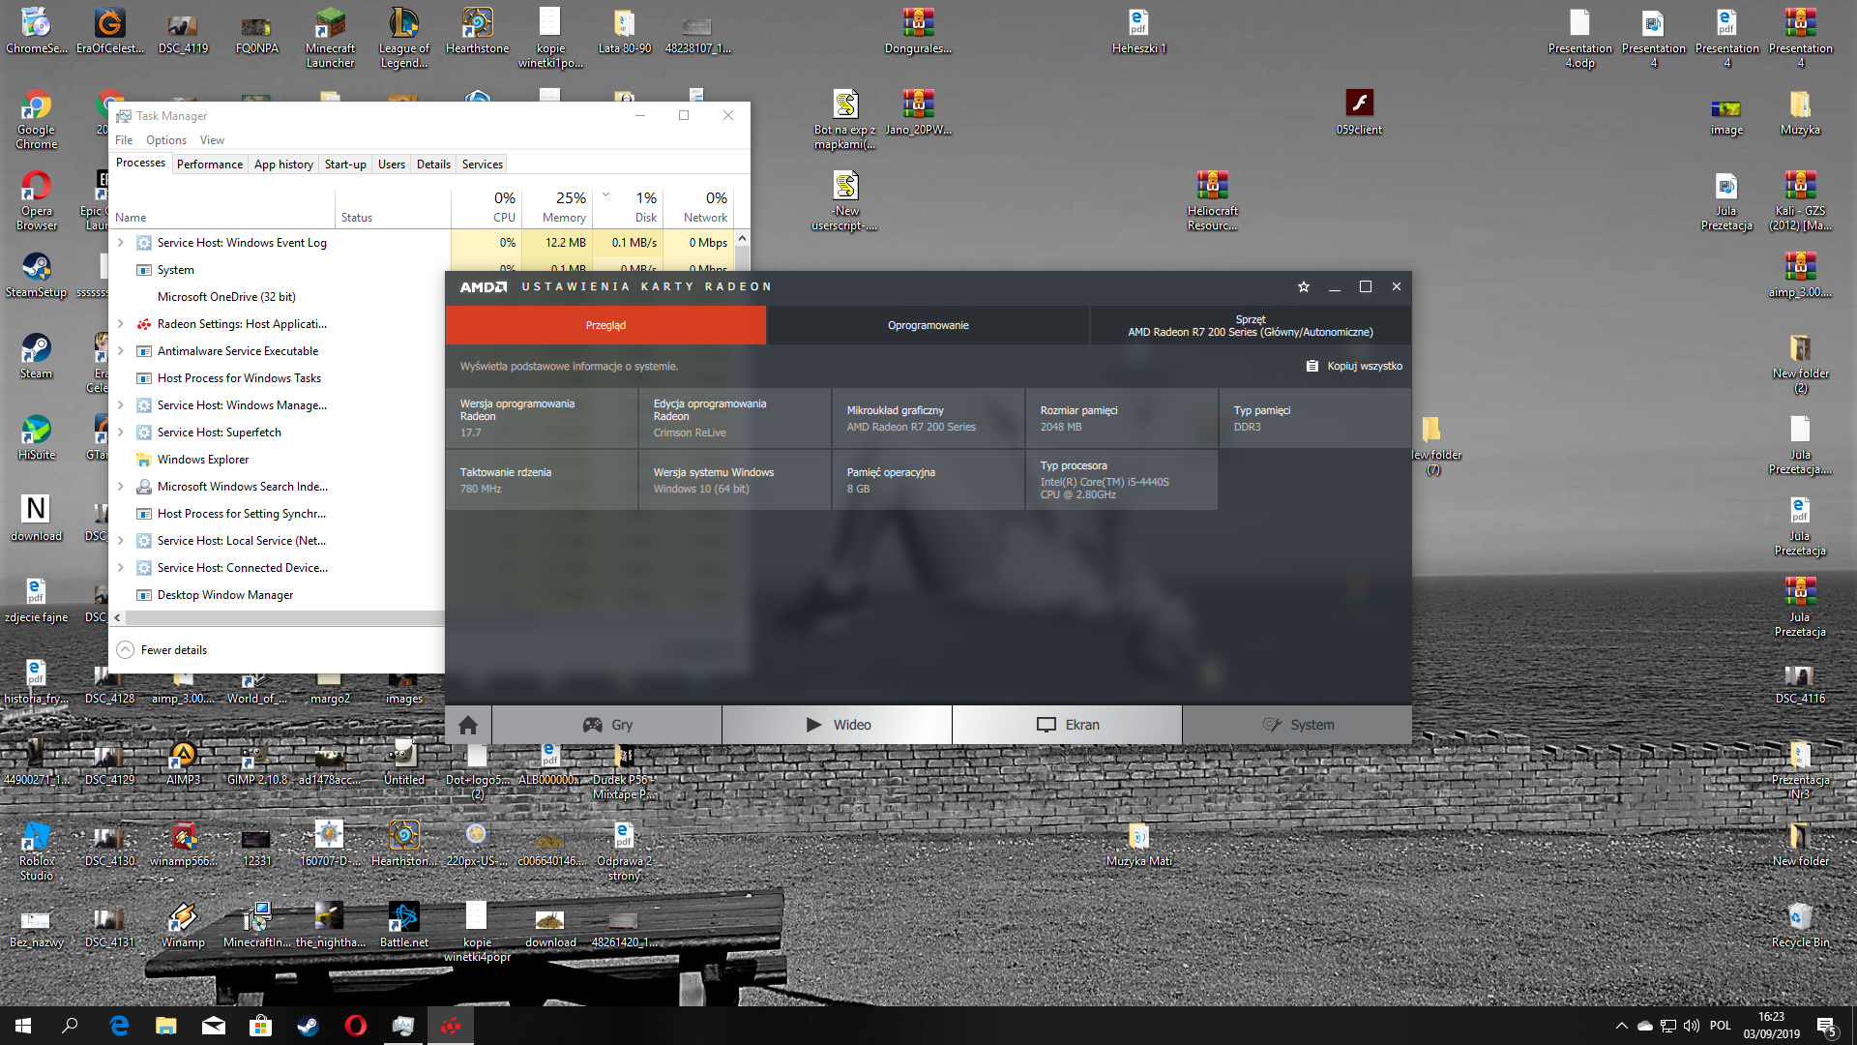Open the Ekran display section

(x=1067, y=725)
